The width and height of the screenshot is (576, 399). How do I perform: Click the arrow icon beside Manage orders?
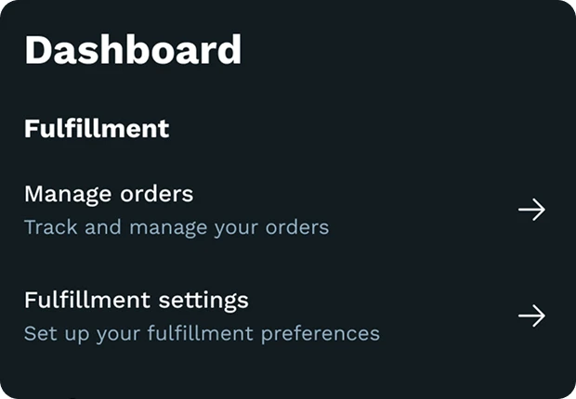[531, 210]
